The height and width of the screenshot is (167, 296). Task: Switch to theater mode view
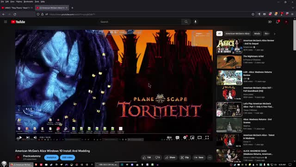coord(199,137)
